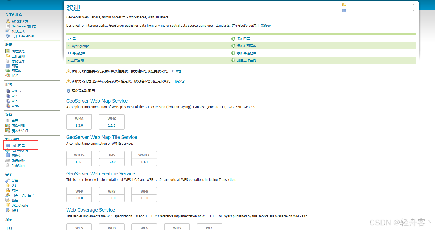The width and height of the screenshot is (435, 230).
Task: Click the BlobStore icon
Action: click(x=8, y=166)
